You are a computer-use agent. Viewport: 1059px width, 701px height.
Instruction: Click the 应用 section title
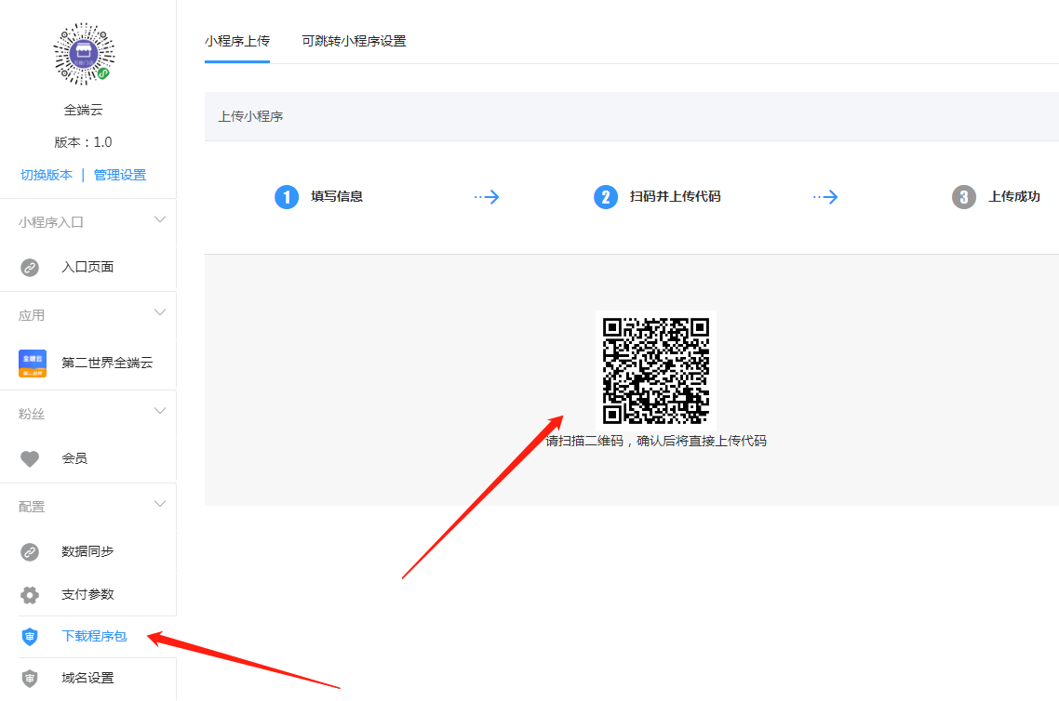tap(31, 316)
